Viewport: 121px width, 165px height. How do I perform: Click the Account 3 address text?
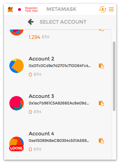coord(59,103)
